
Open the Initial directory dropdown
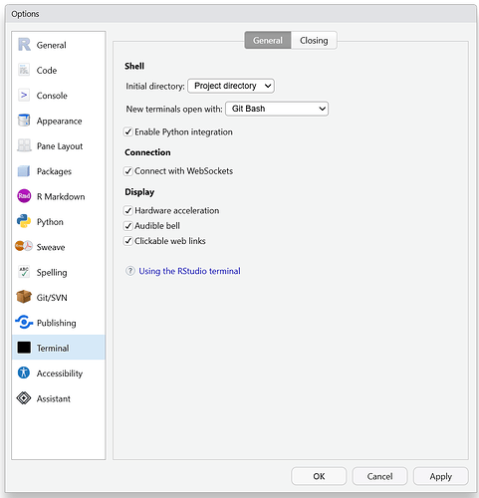point(231,86)
